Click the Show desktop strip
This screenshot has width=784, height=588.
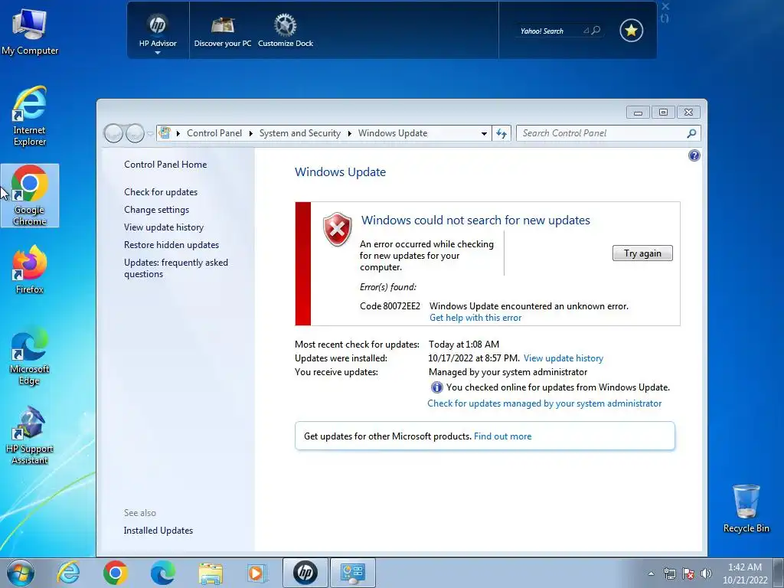779,573
